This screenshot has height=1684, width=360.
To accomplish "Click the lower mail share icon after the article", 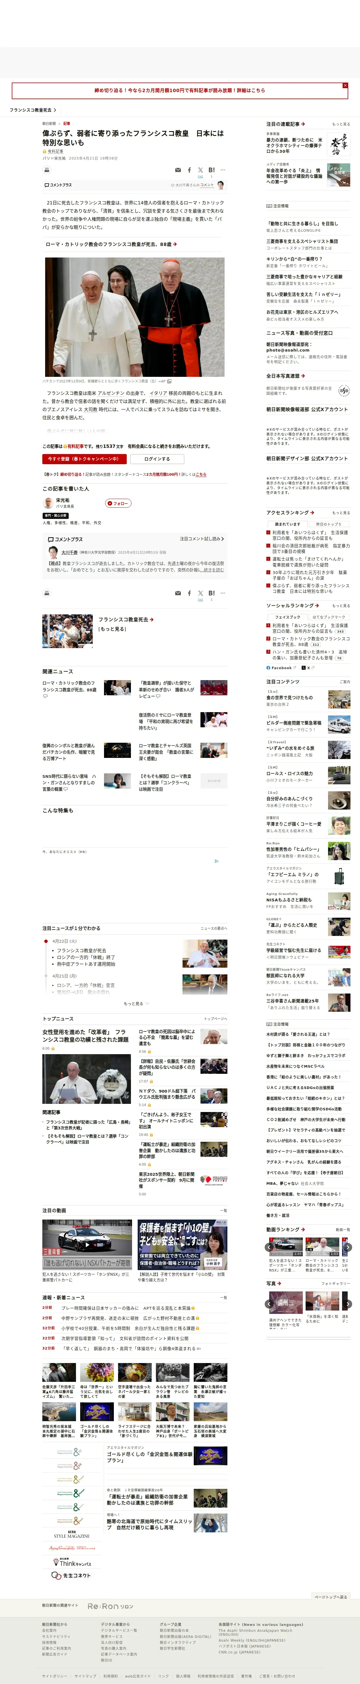I will pos(178,593).
